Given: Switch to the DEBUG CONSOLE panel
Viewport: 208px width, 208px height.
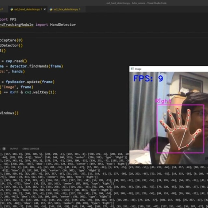Looking at the screenshot, I should coord(30,149).
